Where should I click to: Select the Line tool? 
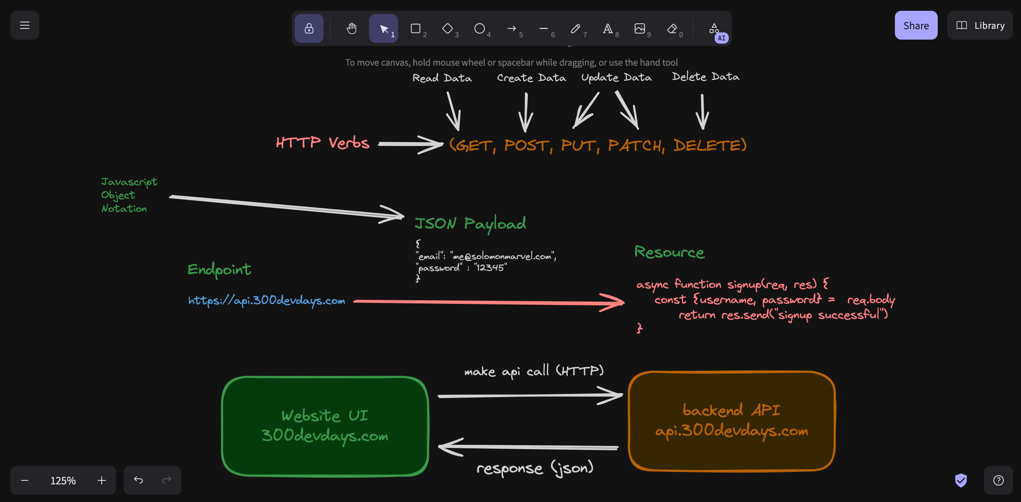click(x=543, y=28)
